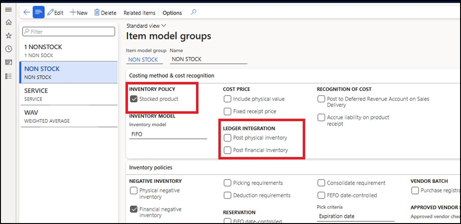Open the Options menu
461x224 pixels.
[172, 13]
